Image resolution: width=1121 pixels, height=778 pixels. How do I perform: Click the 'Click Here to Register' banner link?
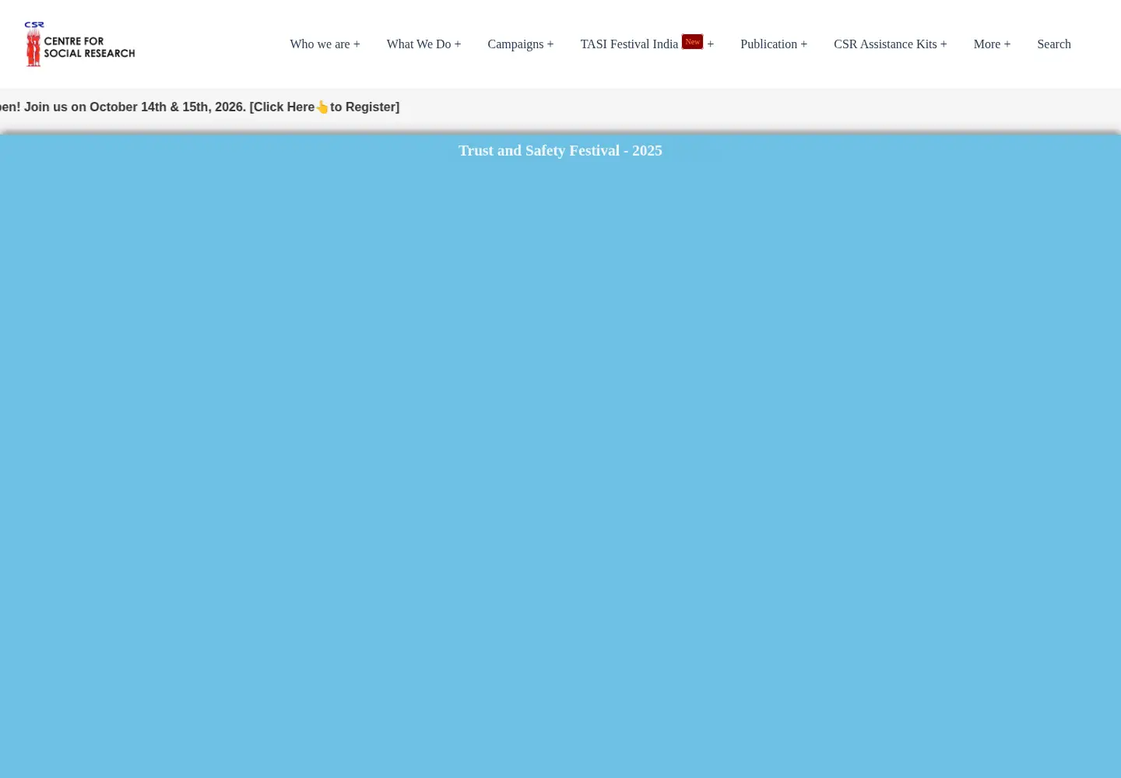point(325,107)
